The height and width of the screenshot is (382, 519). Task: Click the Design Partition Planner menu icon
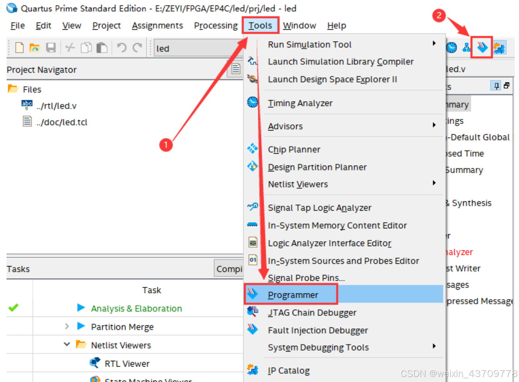(x=253, y=166)
